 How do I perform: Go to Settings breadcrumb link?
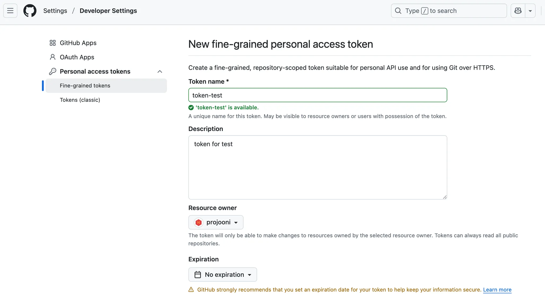point(55,11)
